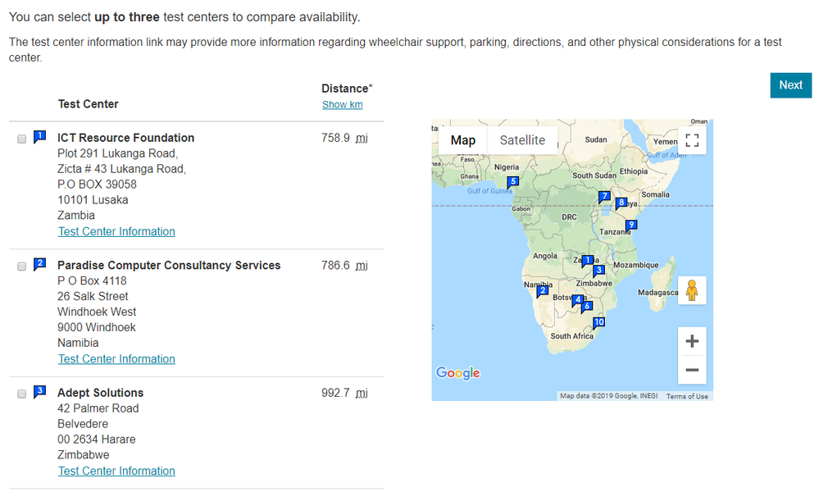Screen dimensions: 819x492
Task: Tick the Adept Solutions checkbox
Action: pos(21,394)
